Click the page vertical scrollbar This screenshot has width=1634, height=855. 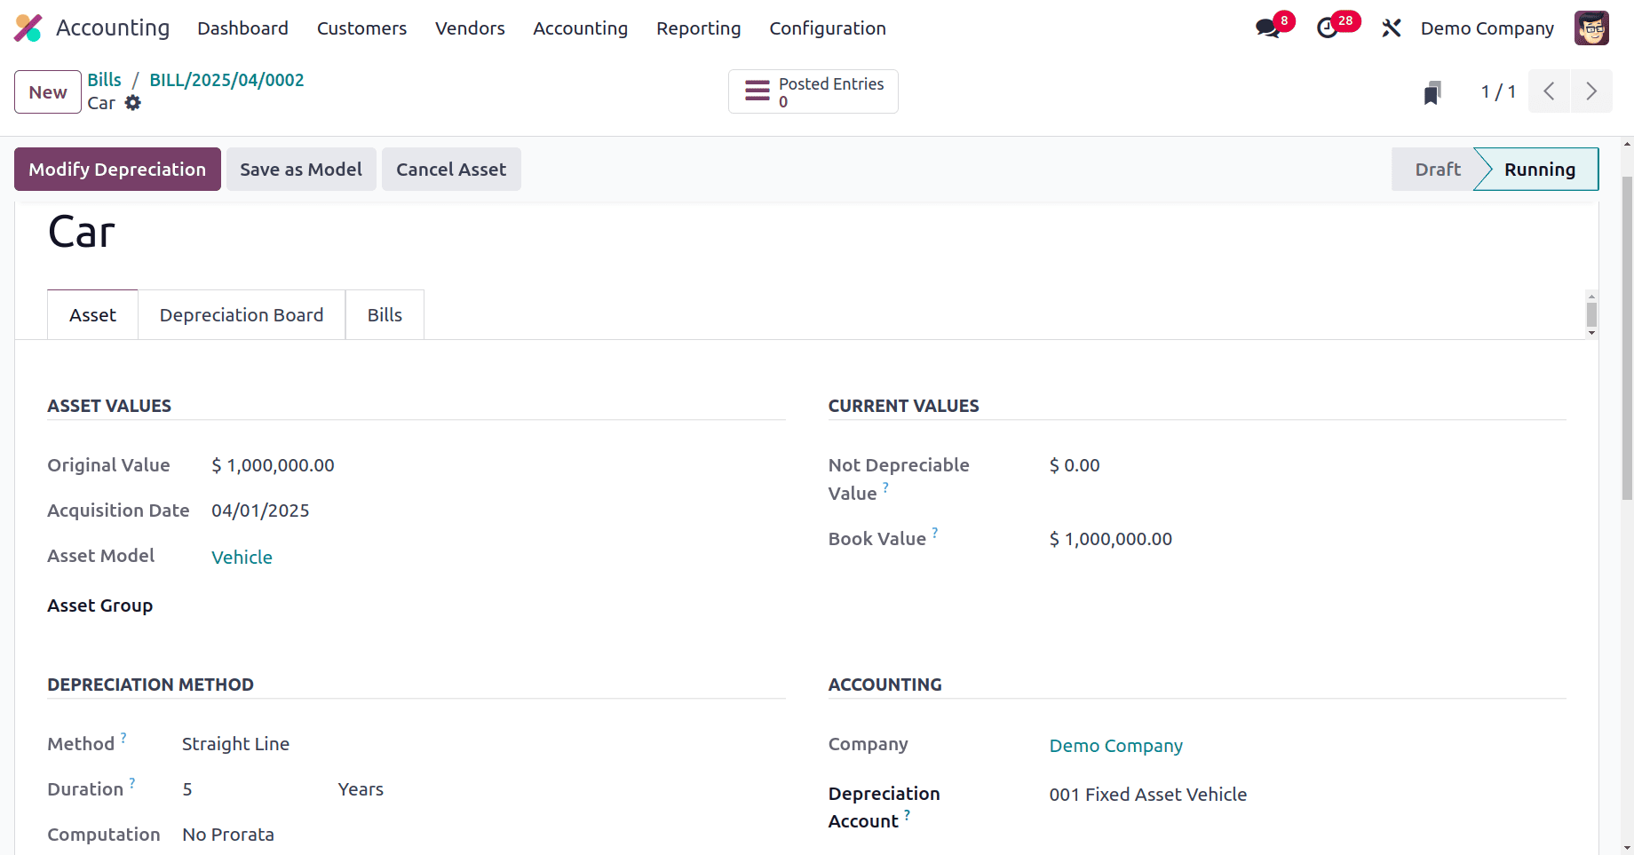click(x=1627, y=337)
